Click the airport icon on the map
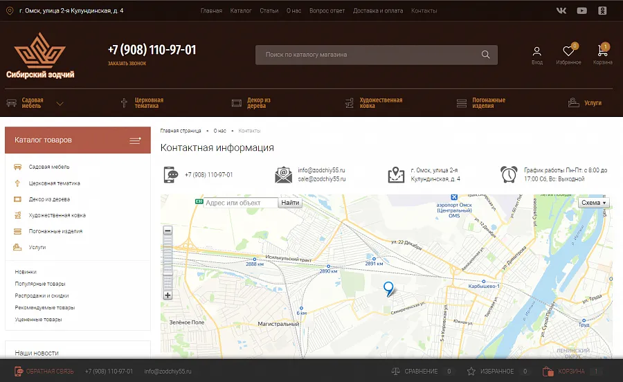Viewport: 623px width, 382px height. click(454, 197)
